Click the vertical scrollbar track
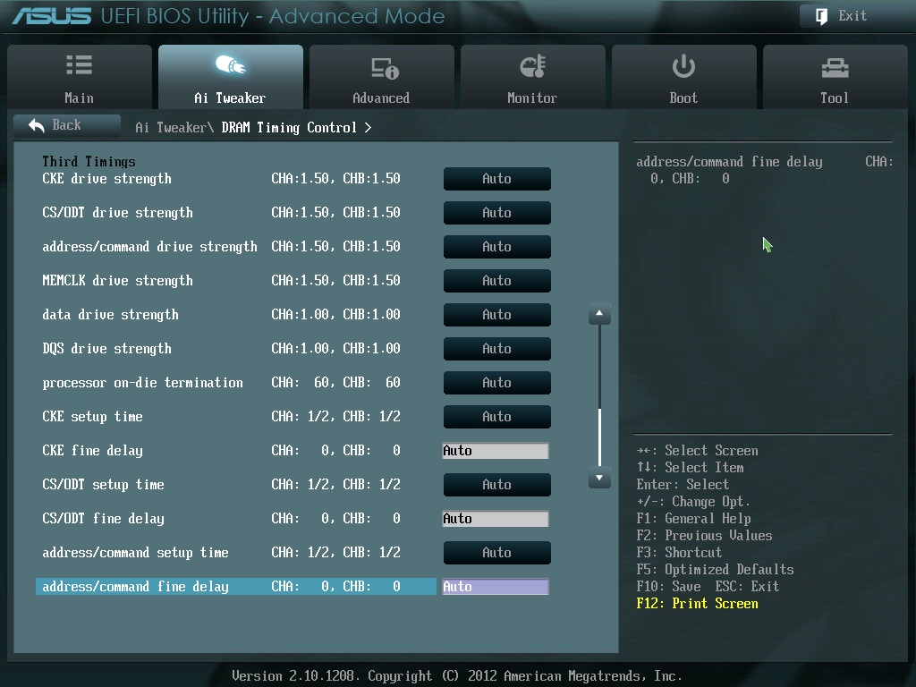Image resolution: width=916 pixels, height=687 pixels. click(599, 395)
